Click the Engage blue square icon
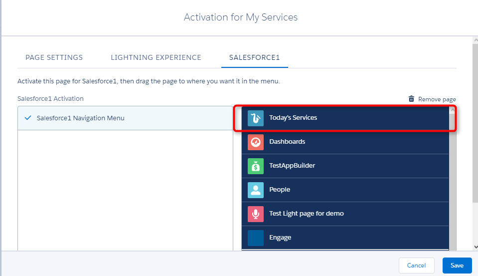The width and height of the screenshot is (478, 276). pos(256,238)
